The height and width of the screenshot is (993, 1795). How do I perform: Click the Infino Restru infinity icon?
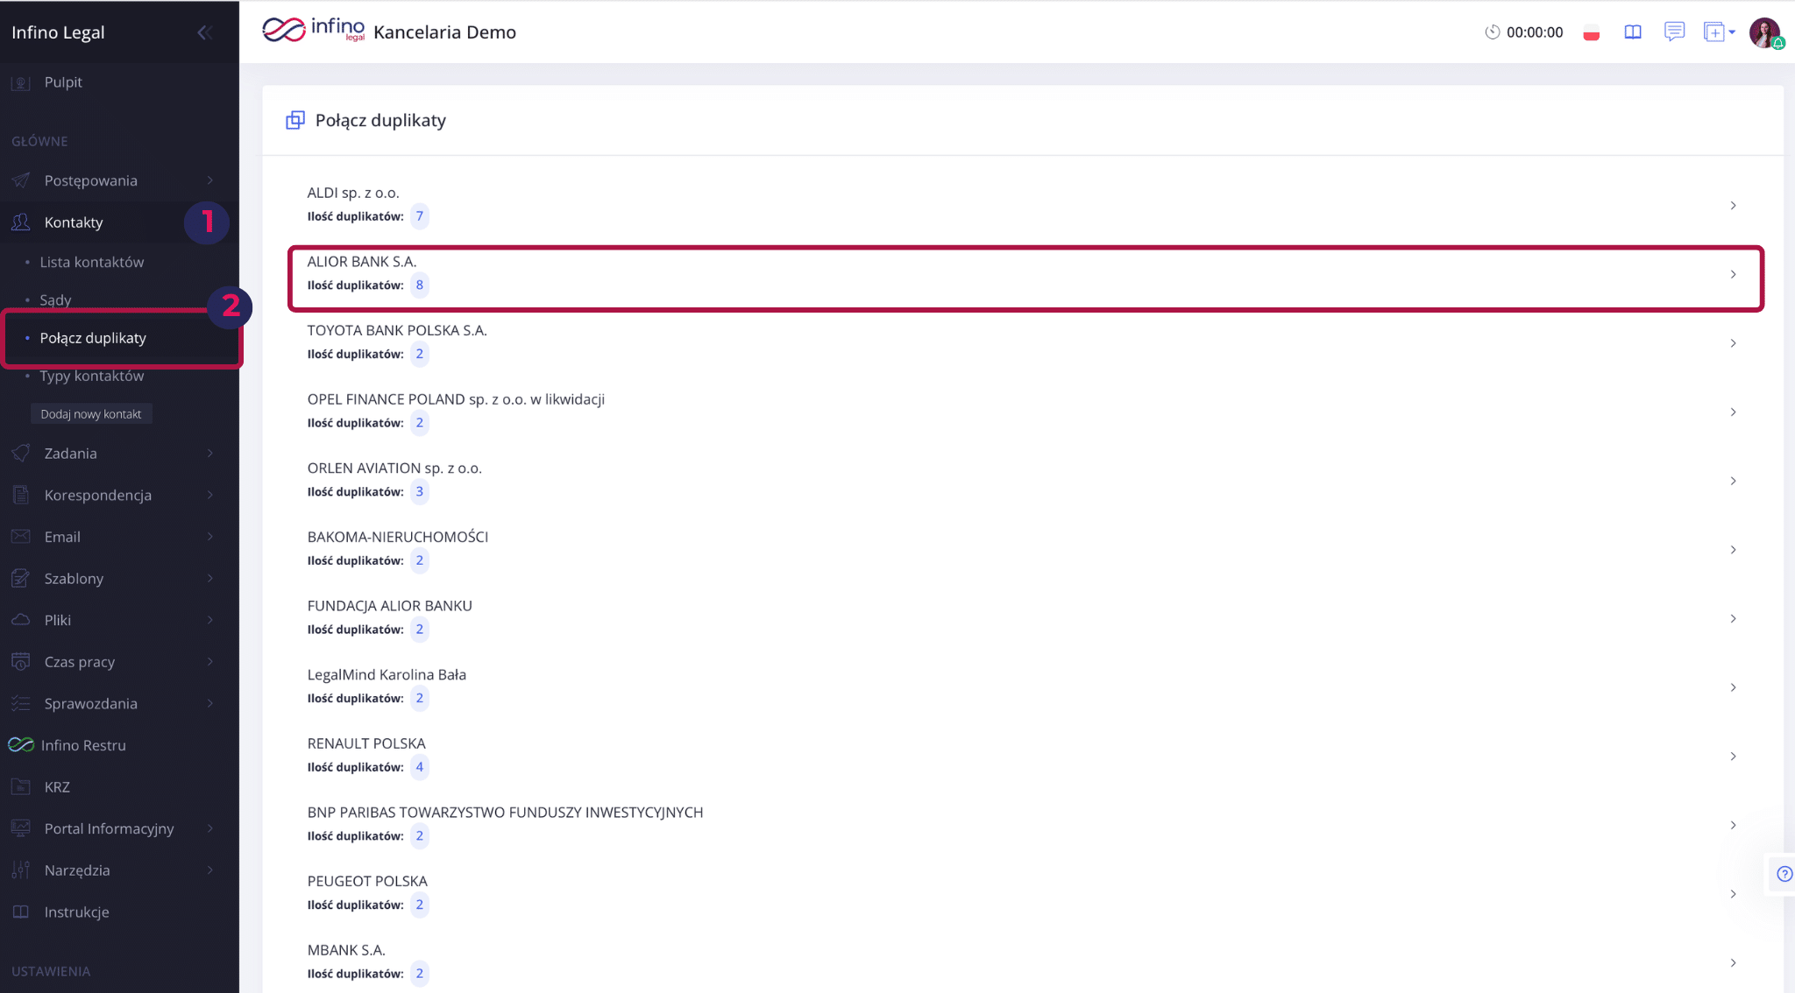(x=21, y=745)
